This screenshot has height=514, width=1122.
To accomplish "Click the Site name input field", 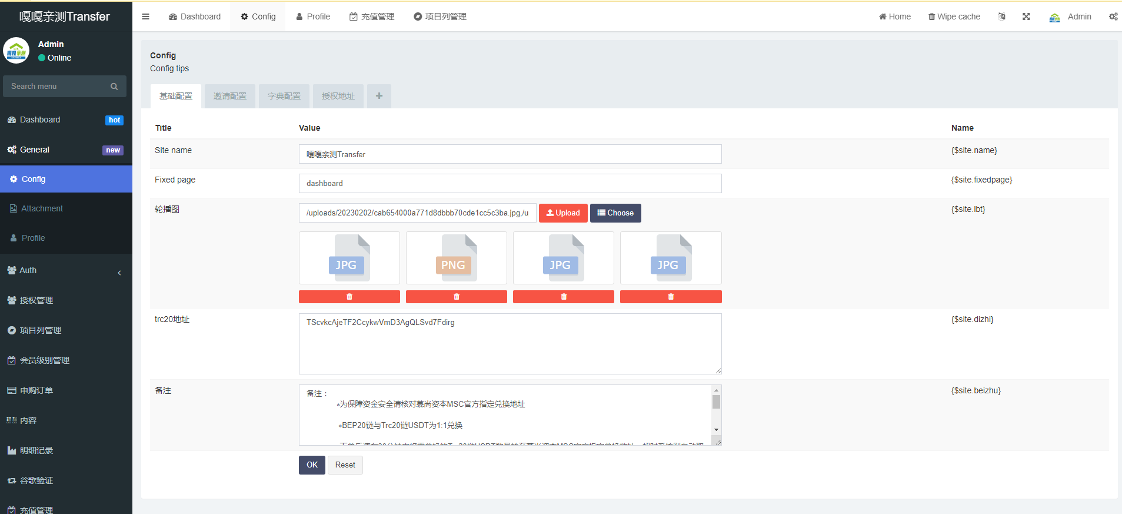I will click(x=510, y=154).
